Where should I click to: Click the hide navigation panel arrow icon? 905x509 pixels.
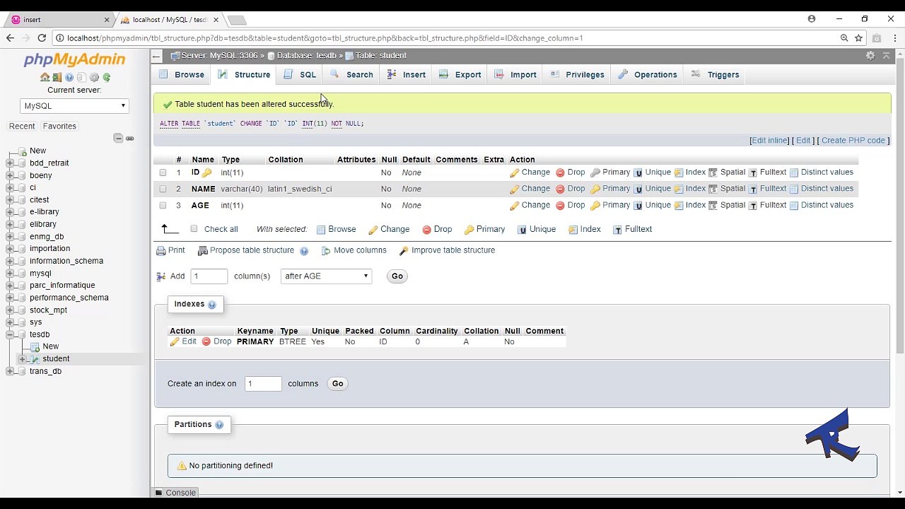click(x=156, y=55)
